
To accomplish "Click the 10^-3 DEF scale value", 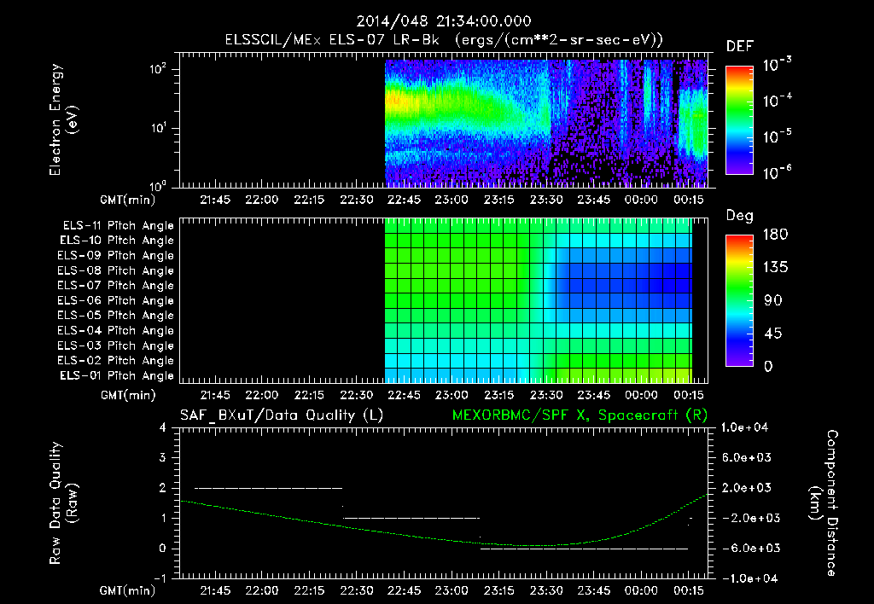I will [777, 65].
